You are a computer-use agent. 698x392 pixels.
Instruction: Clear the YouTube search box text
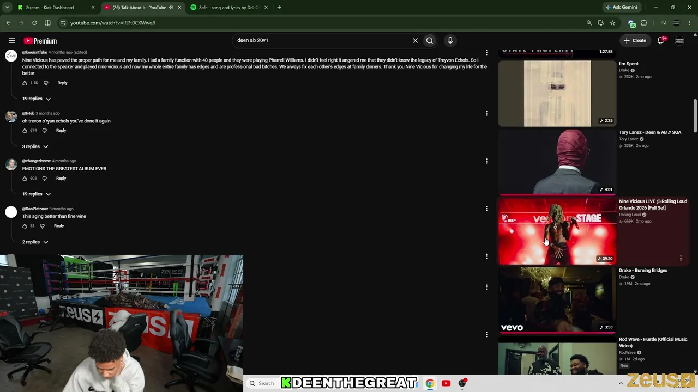click(x=415, y=40)
